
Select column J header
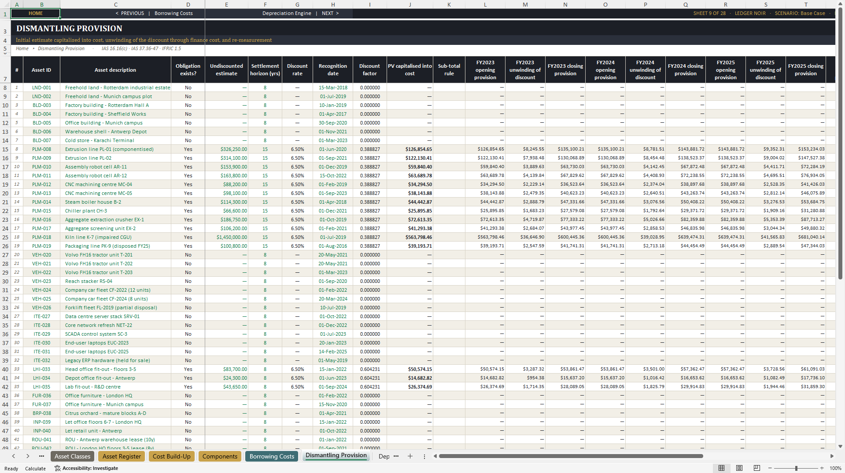click(410, 4)
